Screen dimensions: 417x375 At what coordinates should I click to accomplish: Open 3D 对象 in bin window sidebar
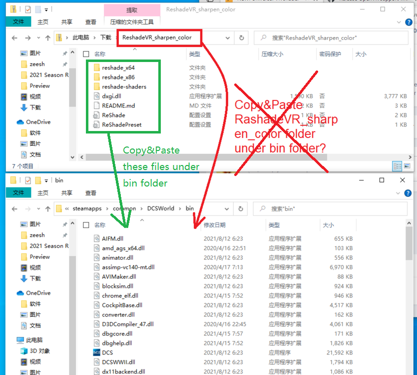coord(39,351)
